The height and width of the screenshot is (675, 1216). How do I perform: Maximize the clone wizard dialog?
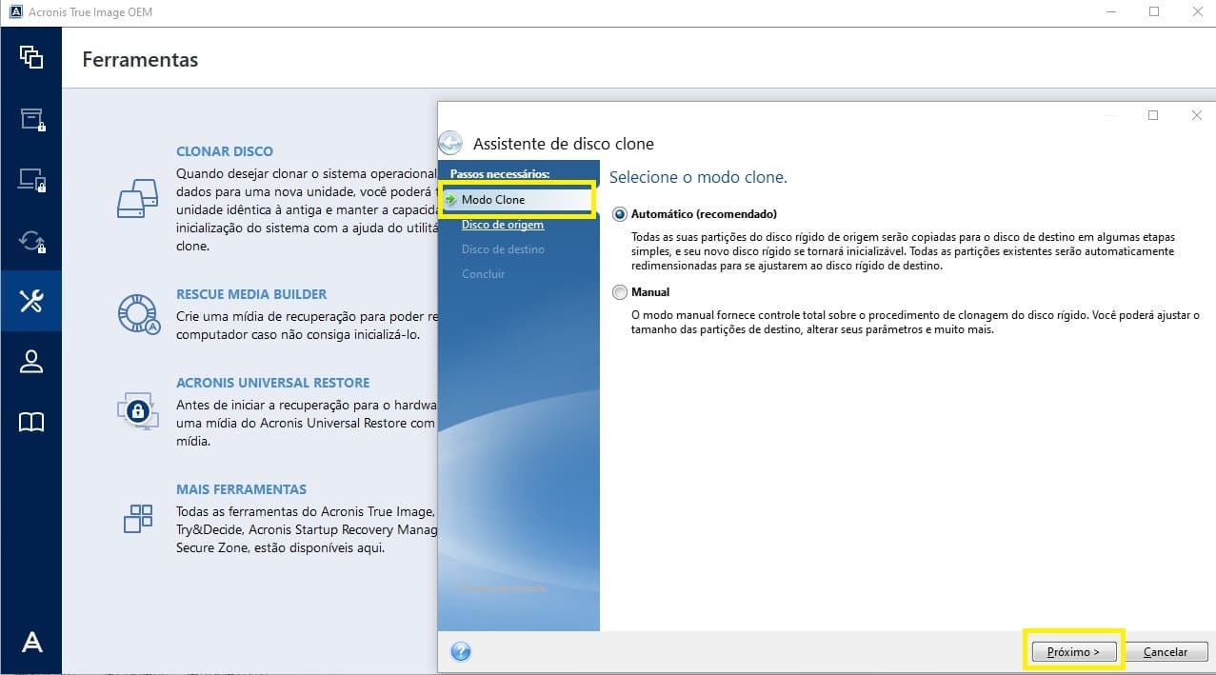pyautogui.click(x=1153, y=115)
